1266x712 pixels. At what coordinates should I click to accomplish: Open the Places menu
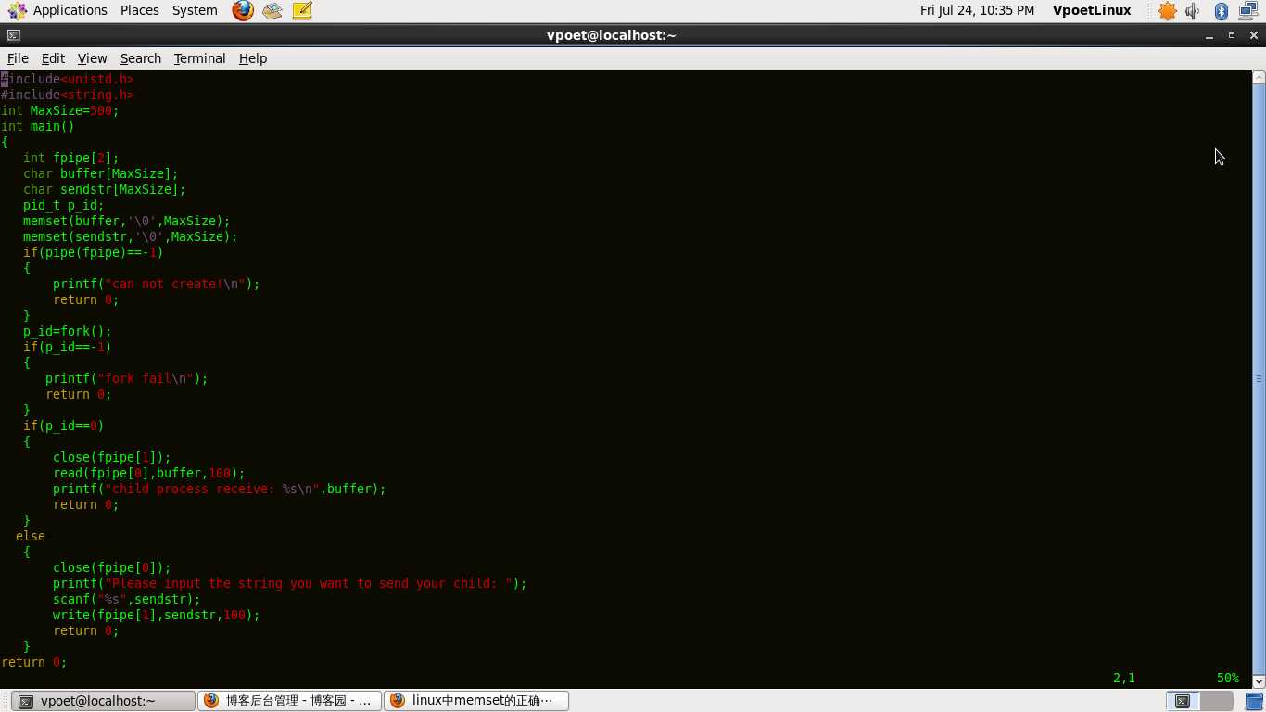click(x=139, y=10)
